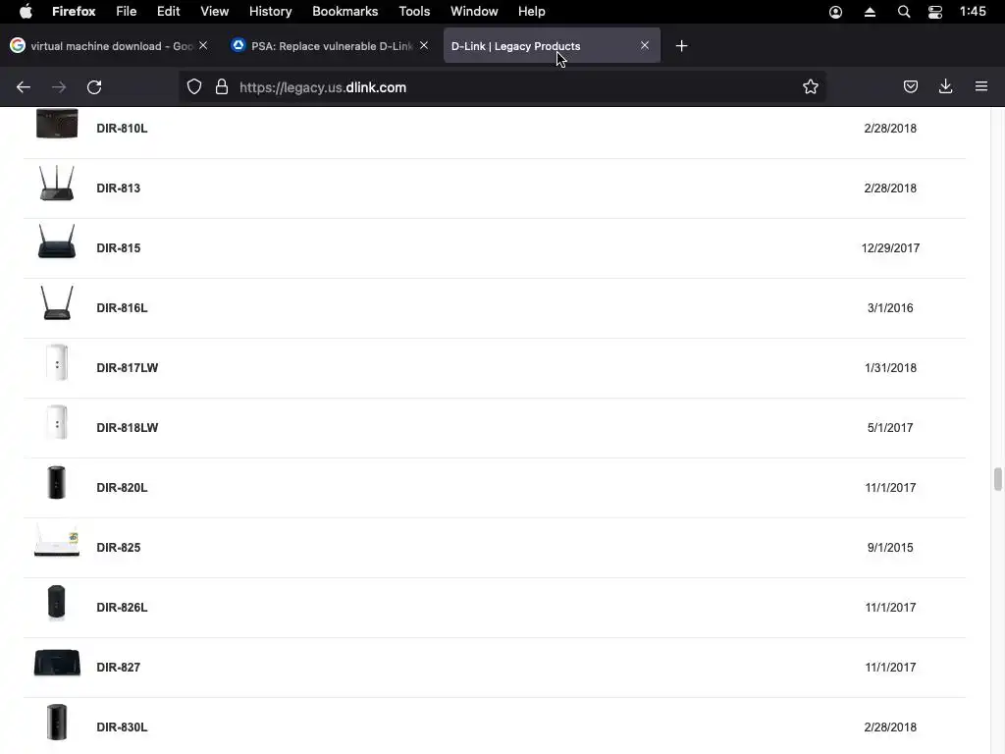The width and height of the screenshot is (1005, 754).
Task: Open the DIR-827 product link
Action: (x=119, y=668)
